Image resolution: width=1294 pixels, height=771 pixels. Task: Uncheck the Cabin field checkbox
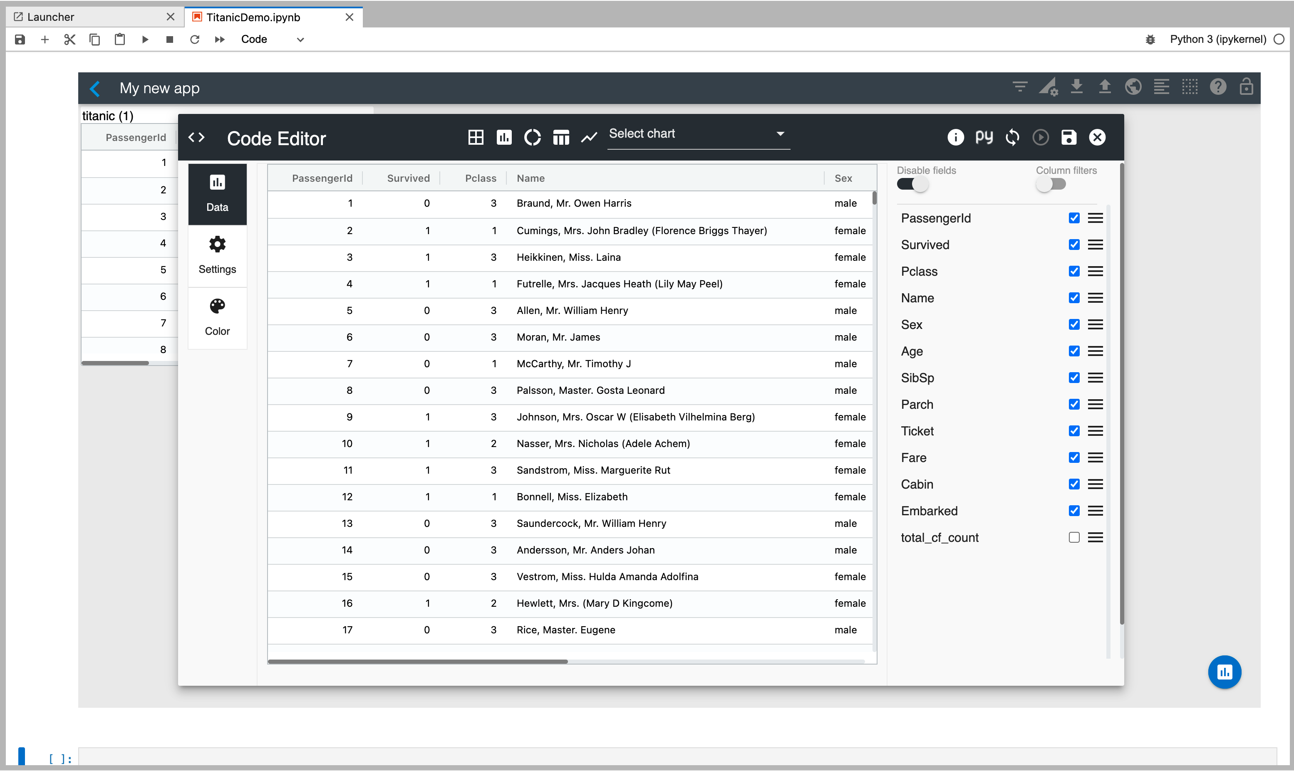tap(1073, 484)
